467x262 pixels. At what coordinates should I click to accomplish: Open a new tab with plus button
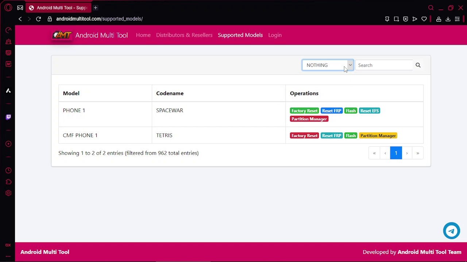pos(96,8)
